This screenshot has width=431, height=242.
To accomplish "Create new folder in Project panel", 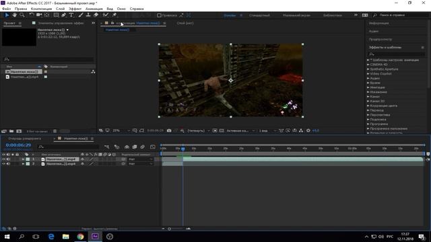I will (11, 132).
